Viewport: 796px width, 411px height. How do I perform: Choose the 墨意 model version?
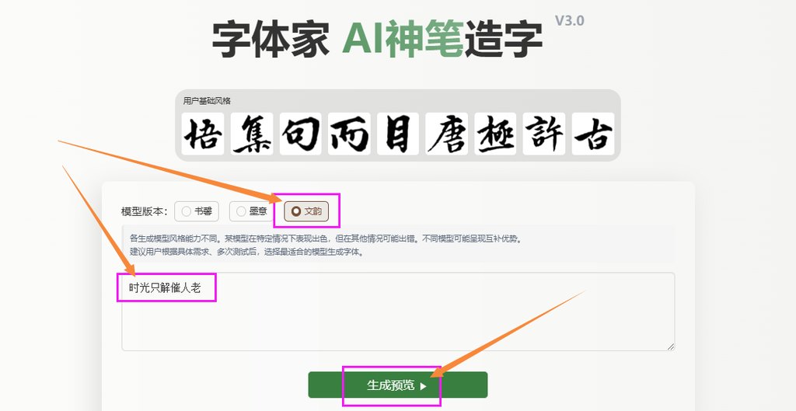point(252,211)
